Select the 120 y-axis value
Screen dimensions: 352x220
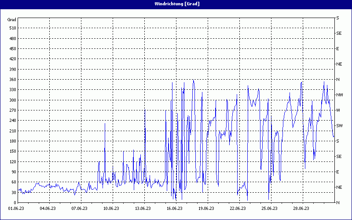click(x=13, y=161)
